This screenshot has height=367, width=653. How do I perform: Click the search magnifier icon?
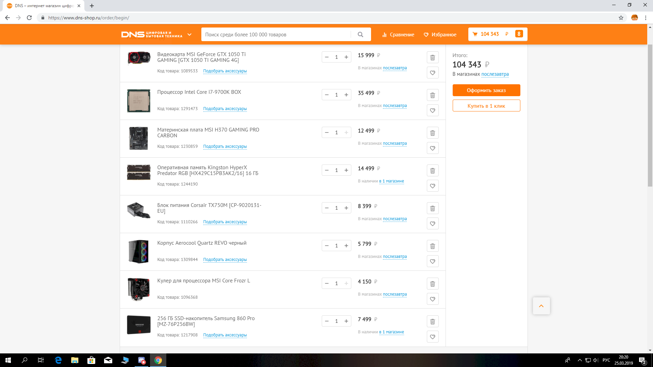[361, 34]
